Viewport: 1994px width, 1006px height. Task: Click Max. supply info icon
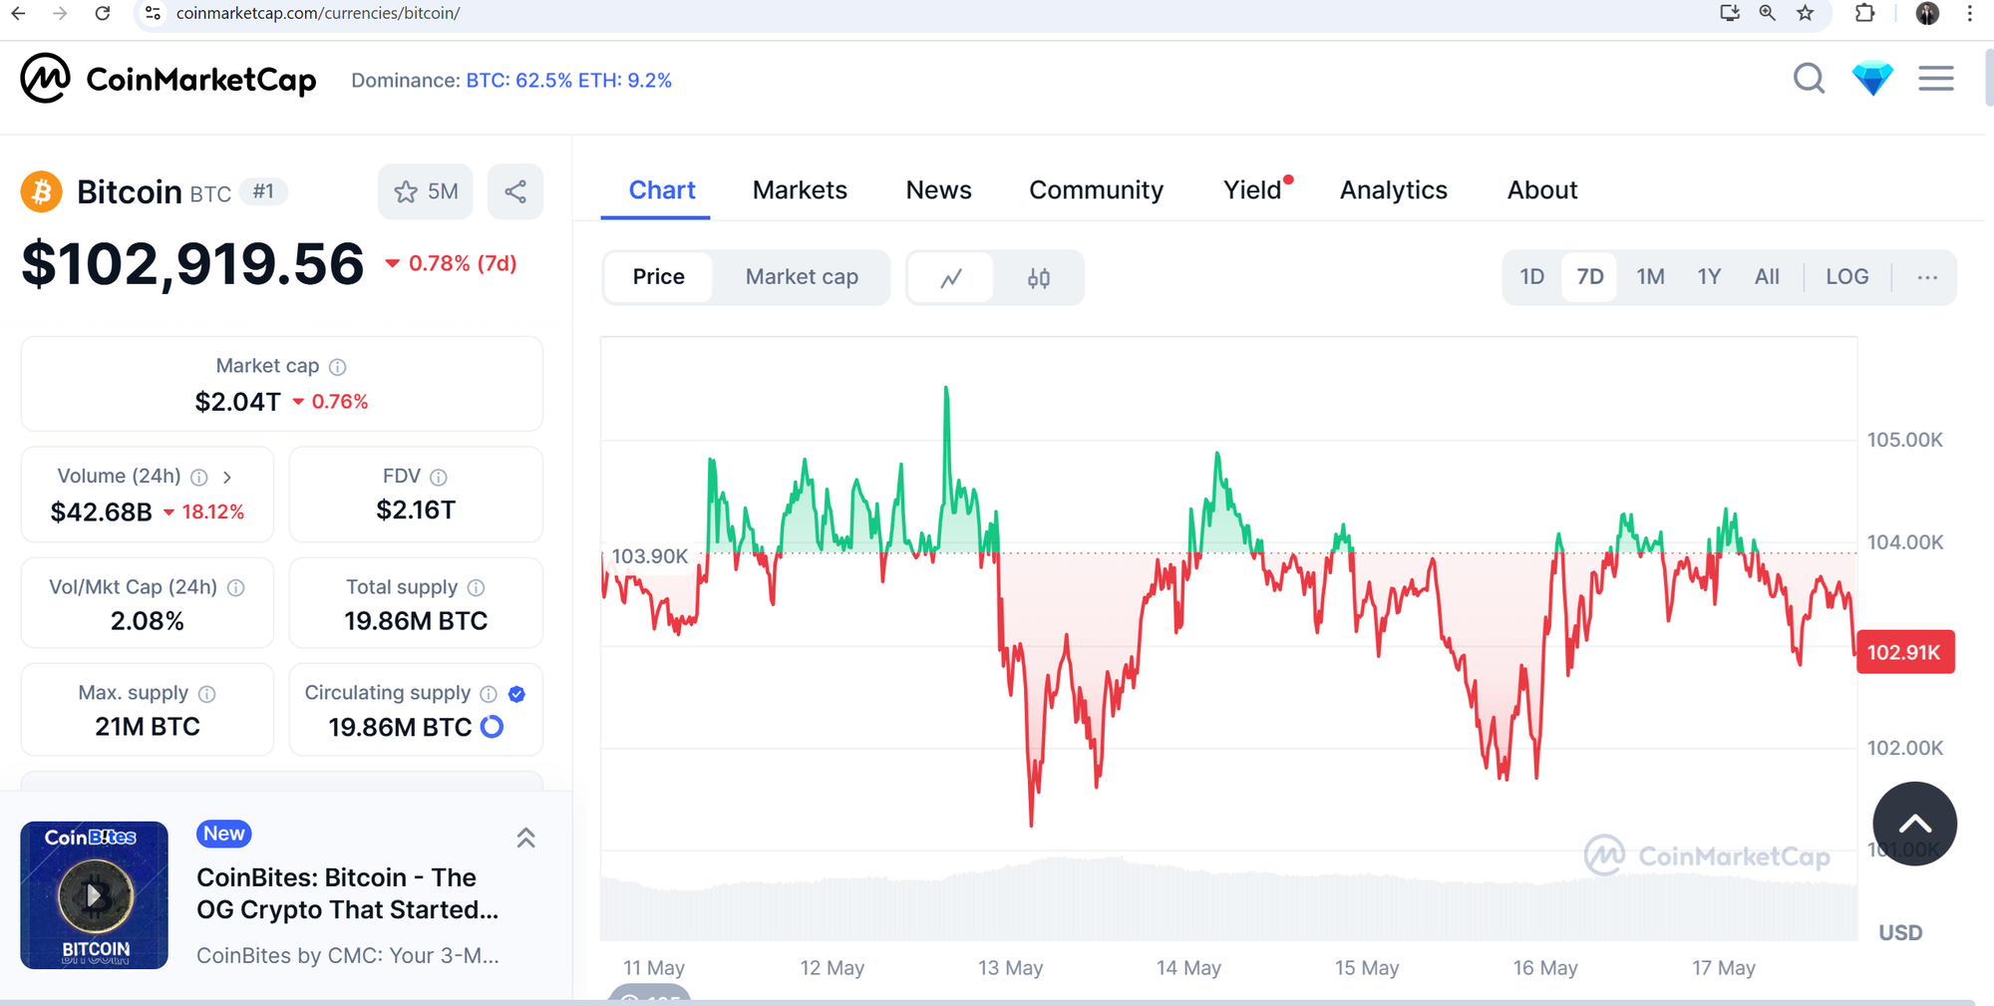point(207,694)
